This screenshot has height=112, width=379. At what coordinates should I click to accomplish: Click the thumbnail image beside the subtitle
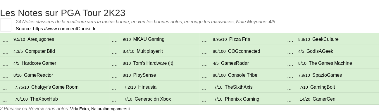point(6,25)
